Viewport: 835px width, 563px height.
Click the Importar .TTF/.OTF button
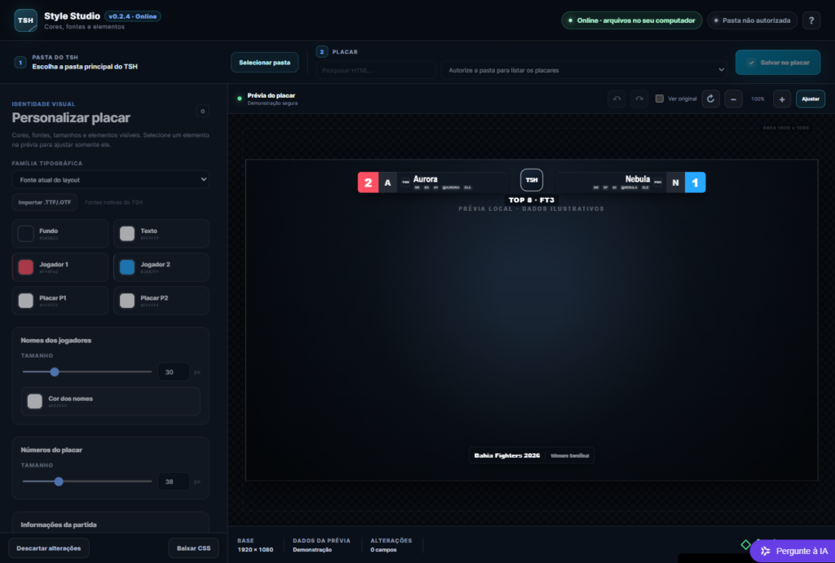point(45,202)
